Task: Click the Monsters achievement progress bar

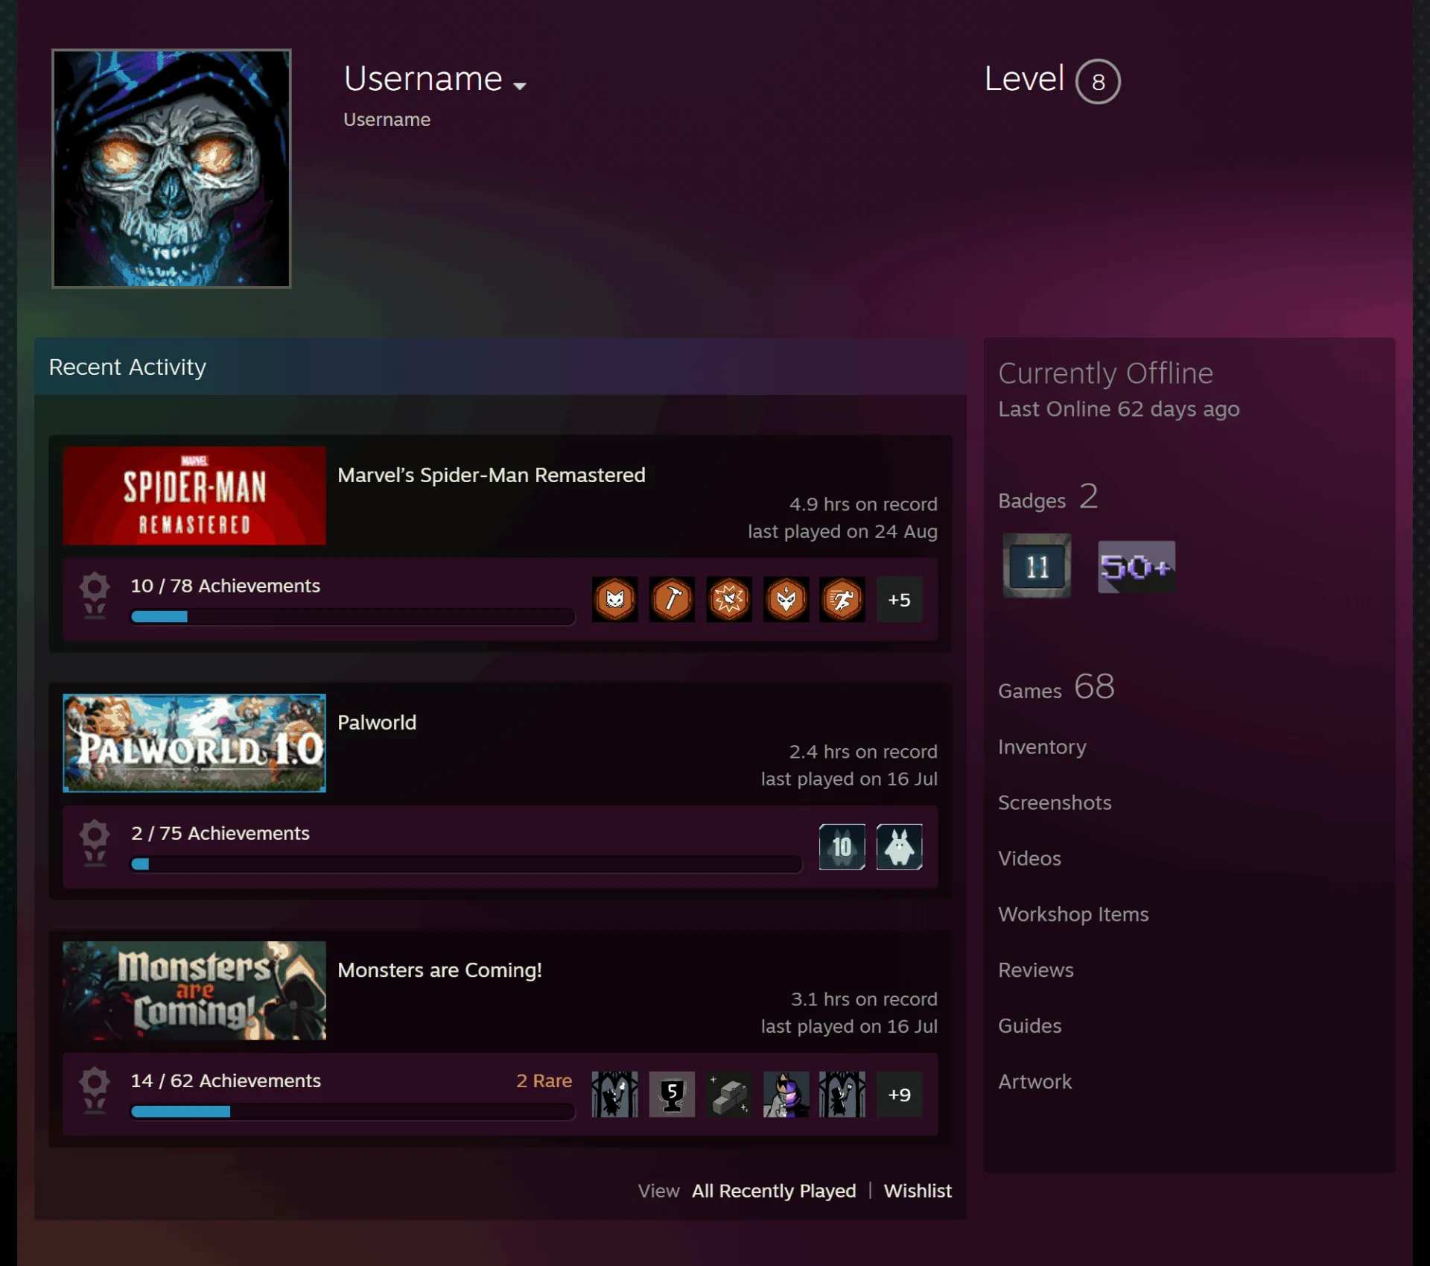Action: 353,1111
